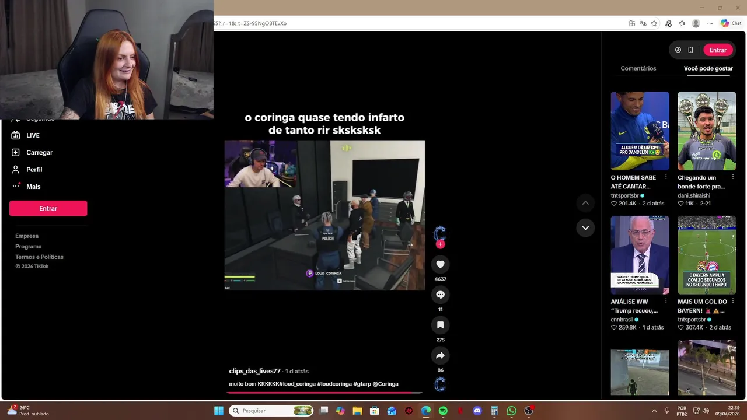The image size is (747, 420).
Task: Click the @Coringa mention
Action: [x=385, y=384]
